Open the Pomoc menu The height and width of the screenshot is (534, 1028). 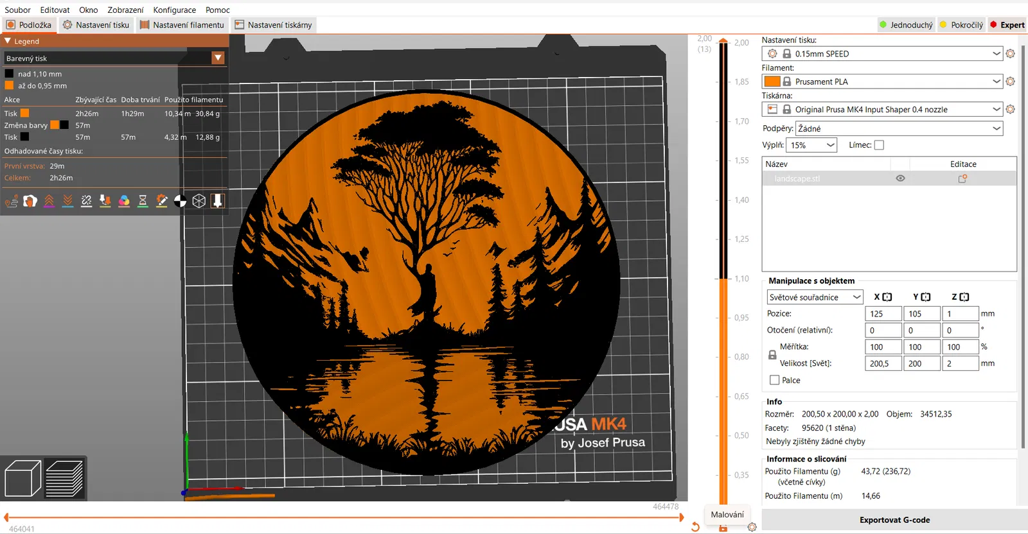pos(218,10)
